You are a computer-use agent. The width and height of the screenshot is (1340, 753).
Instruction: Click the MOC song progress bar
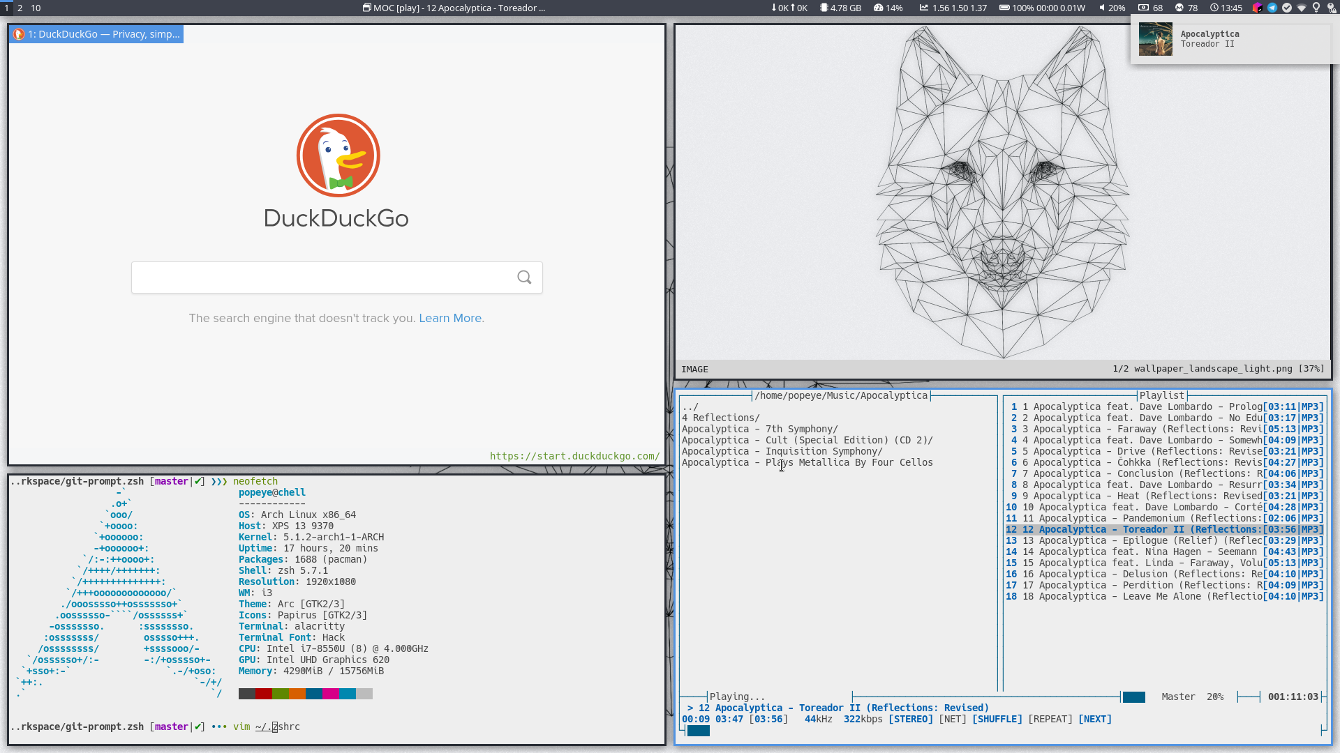tap(698, 731)
